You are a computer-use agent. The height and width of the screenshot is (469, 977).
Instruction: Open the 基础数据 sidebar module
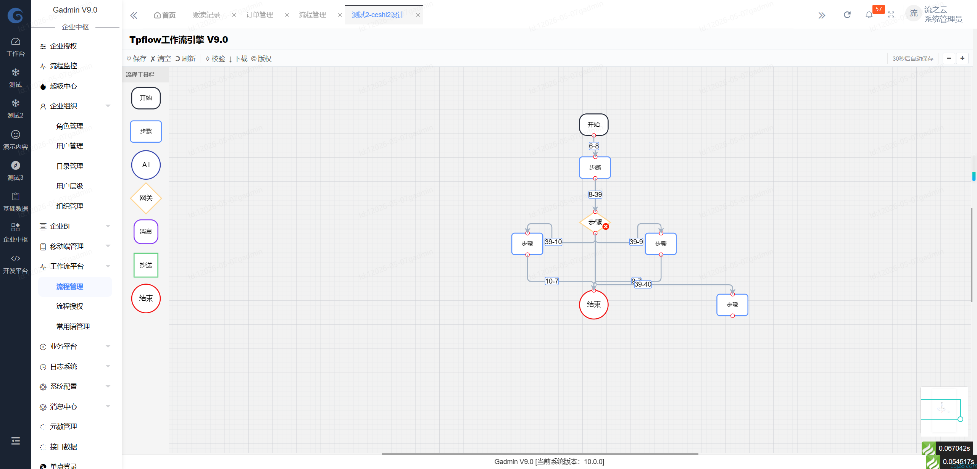(15, 202)
